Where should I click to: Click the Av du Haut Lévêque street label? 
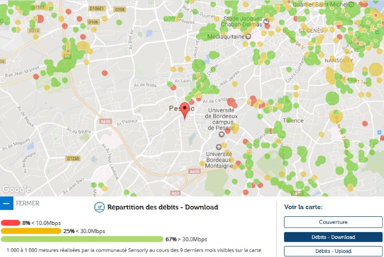[110, 161]
